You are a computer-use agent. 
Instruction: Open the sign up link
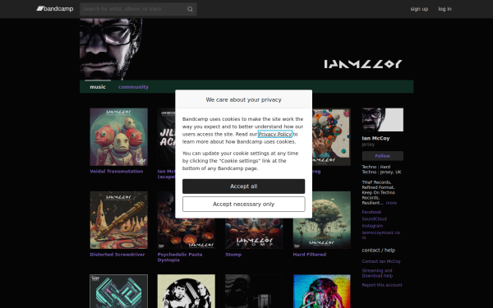point(419,9)
